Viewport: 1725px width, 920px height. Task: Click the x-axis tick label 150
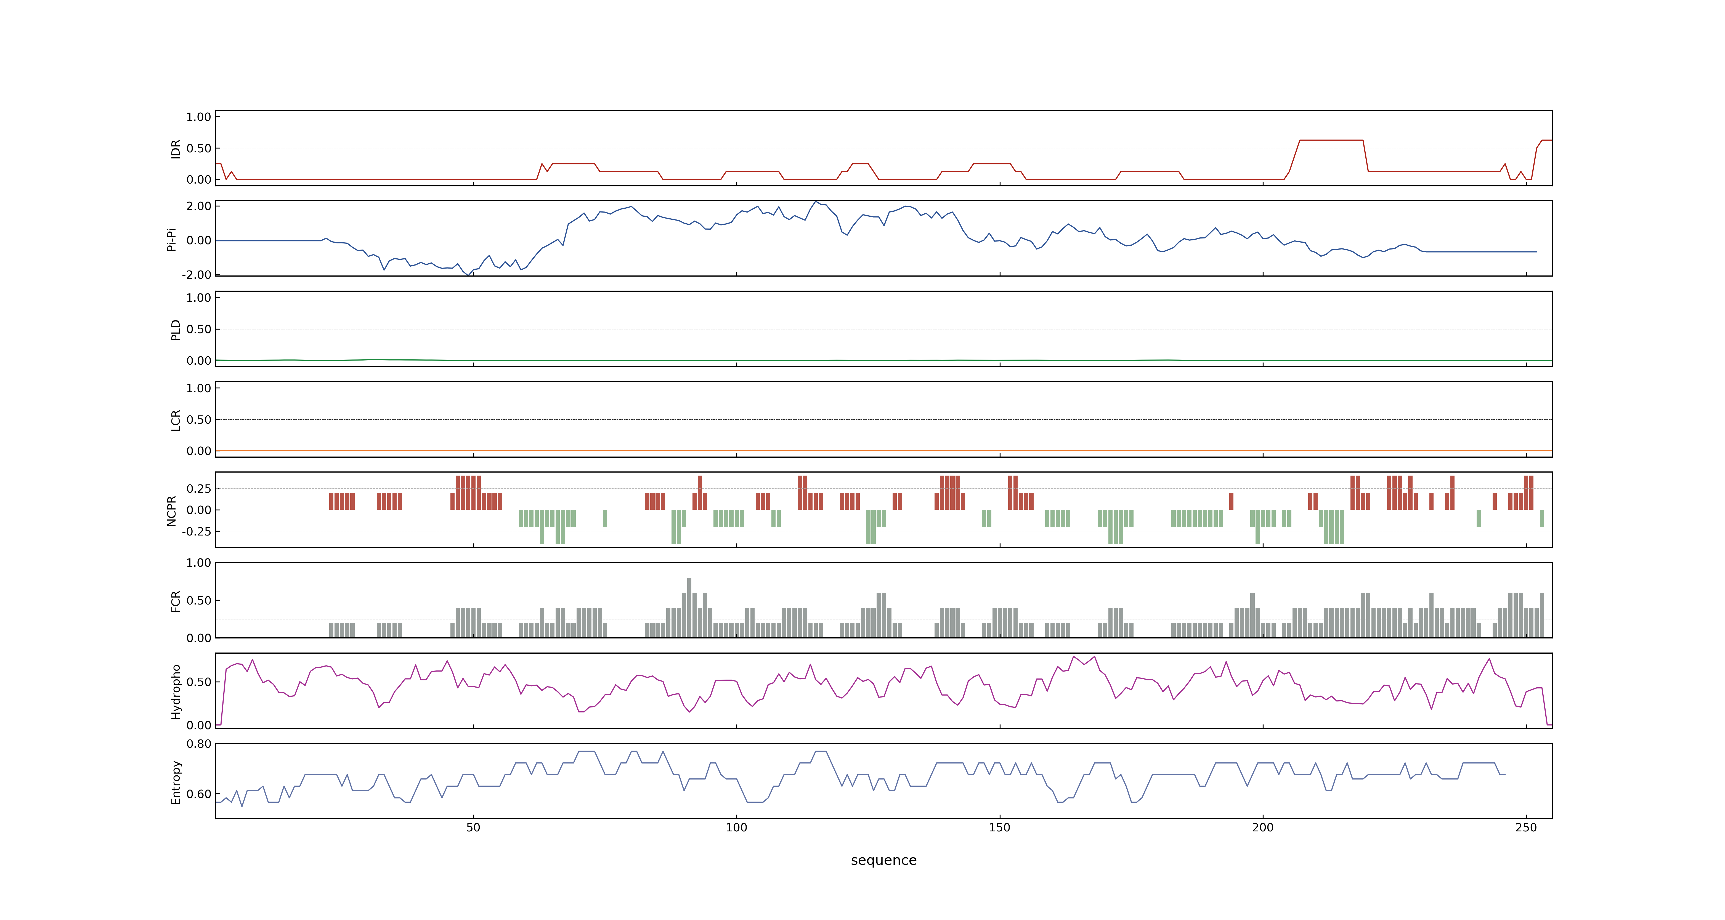[x=1000, y=828]
